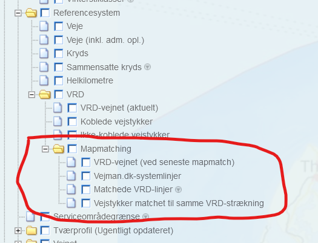This screenshot has width=318, height=243.
Task: Select the Matchede VRD-linjer layer label
Action: pos(133,190)
